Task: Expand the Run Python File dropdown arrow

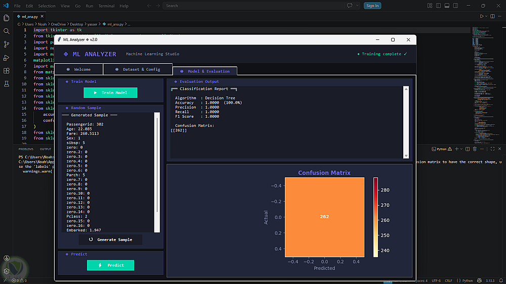Action: (x=487, y=16)
